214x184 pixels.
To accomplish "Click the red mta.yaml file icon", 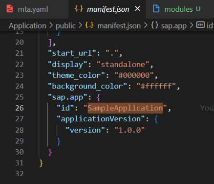I will [10, 9].
